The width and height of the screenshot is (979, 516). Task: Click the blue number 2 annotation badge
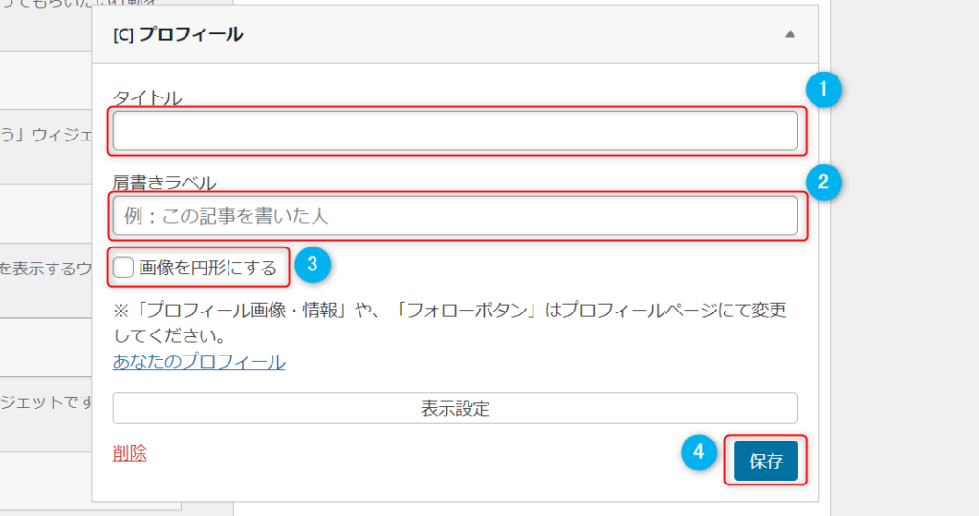pyautogui.click(x=823, y=182)
